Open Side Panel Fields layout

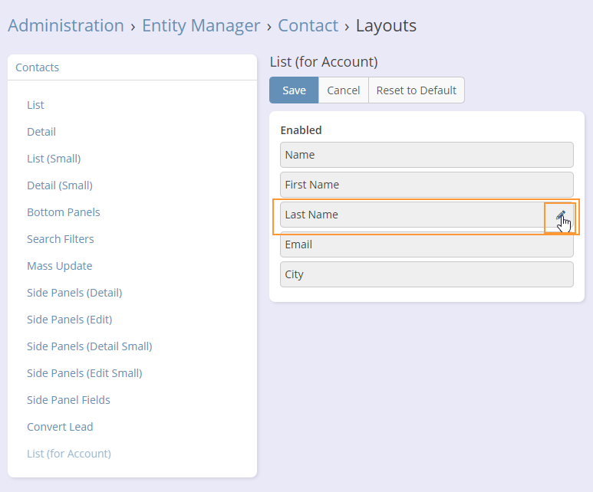coord(68,400)
